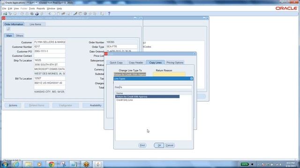Click the Attachments toolbar icon
This screenshot has width=300, height=168.
[90, 14]
